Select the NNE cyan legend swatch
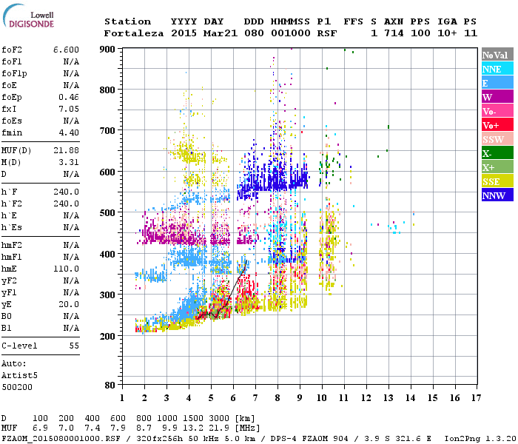The width and height of the screenshot is (518, 444). pos(497,68)
